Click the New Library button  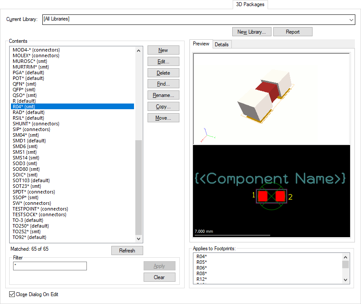[252, 32]
